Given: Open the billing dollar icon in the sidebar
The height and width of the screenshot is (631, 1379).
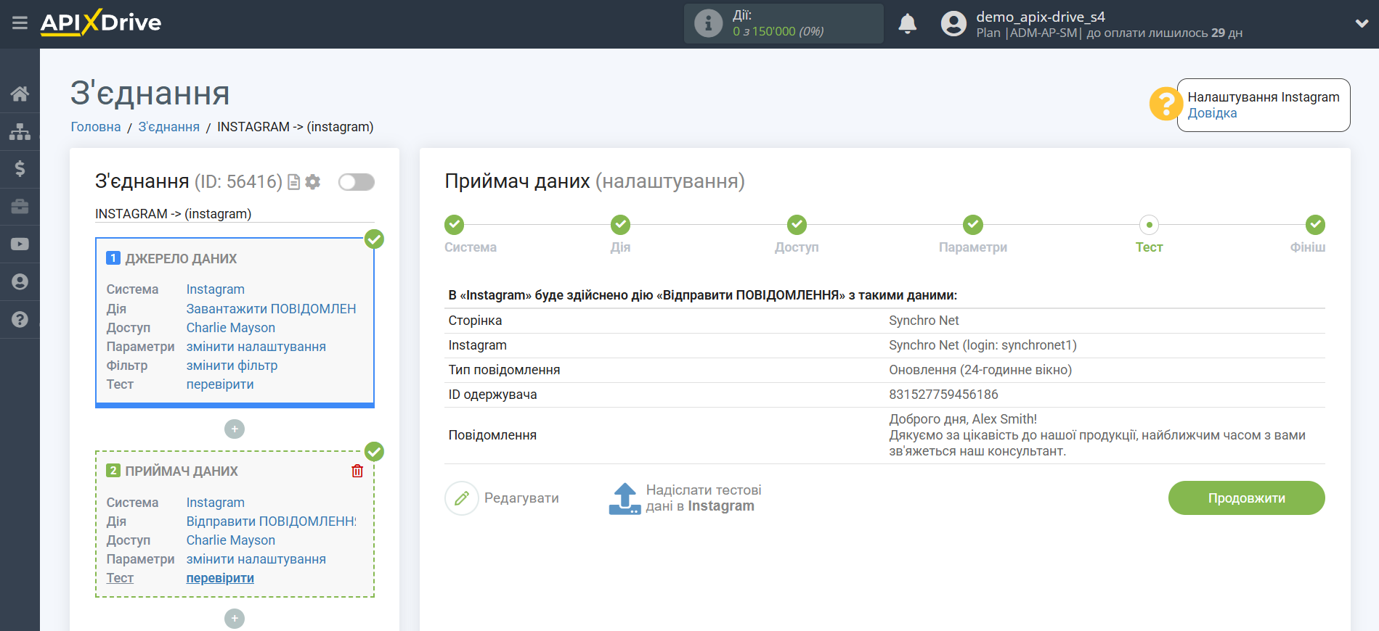Looking at the screenshot, I should [x=20, y=169].
